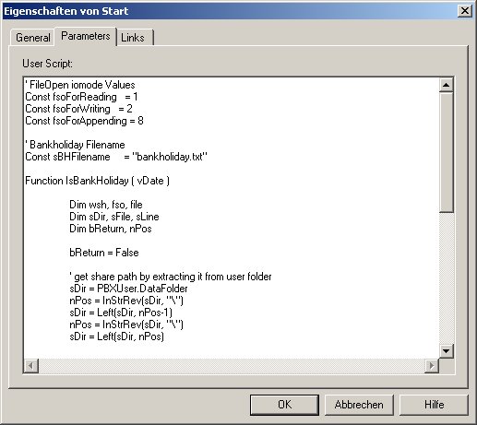The width and height of the screenshot is (477, 425).
Task: Click the OK button
Action: click(284, 405)
